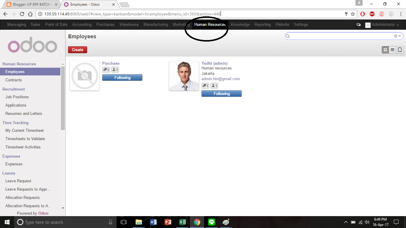Toggle Following button on Purchase card
The width and height of the screenshot is (406, 228).
tap(122, 77)
